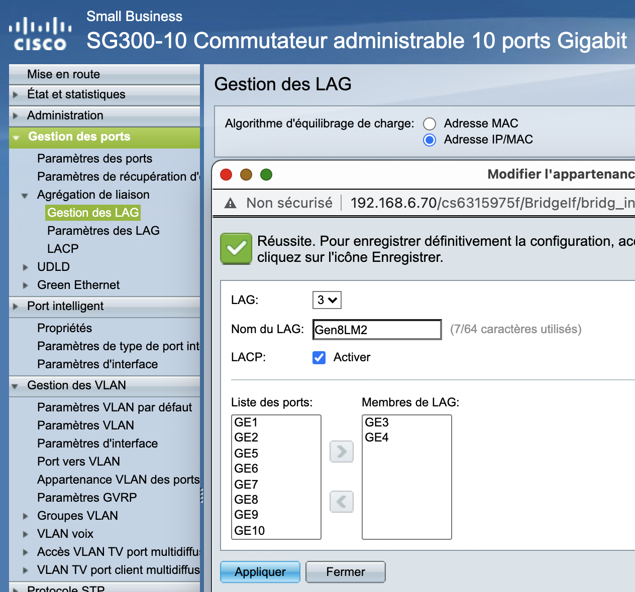
Task: Uncheck the LACP Activer checkbox
Action: [319, 357]
